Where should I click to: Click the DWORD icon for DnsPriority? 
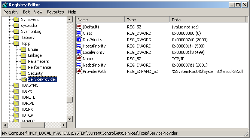[79, 39]
